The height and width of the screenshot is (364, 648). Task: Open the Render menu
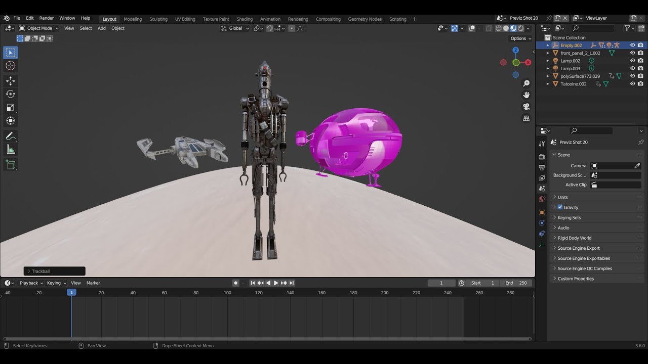click(47, 18)
